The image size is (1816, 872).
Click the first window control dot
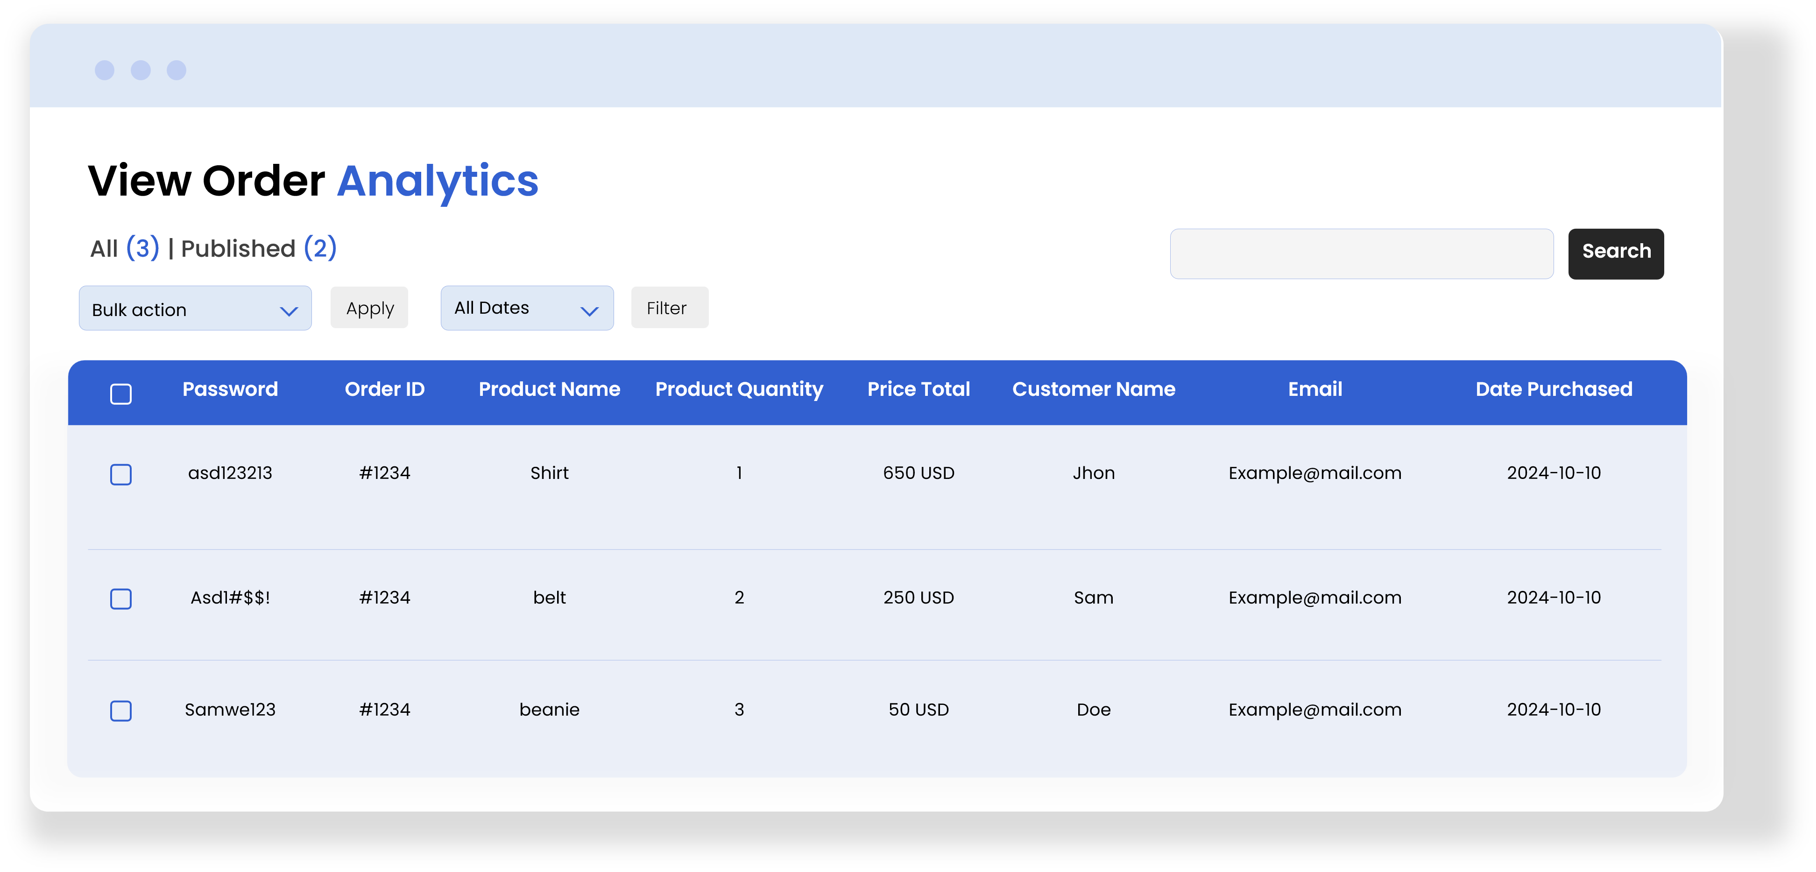point(104,70)
